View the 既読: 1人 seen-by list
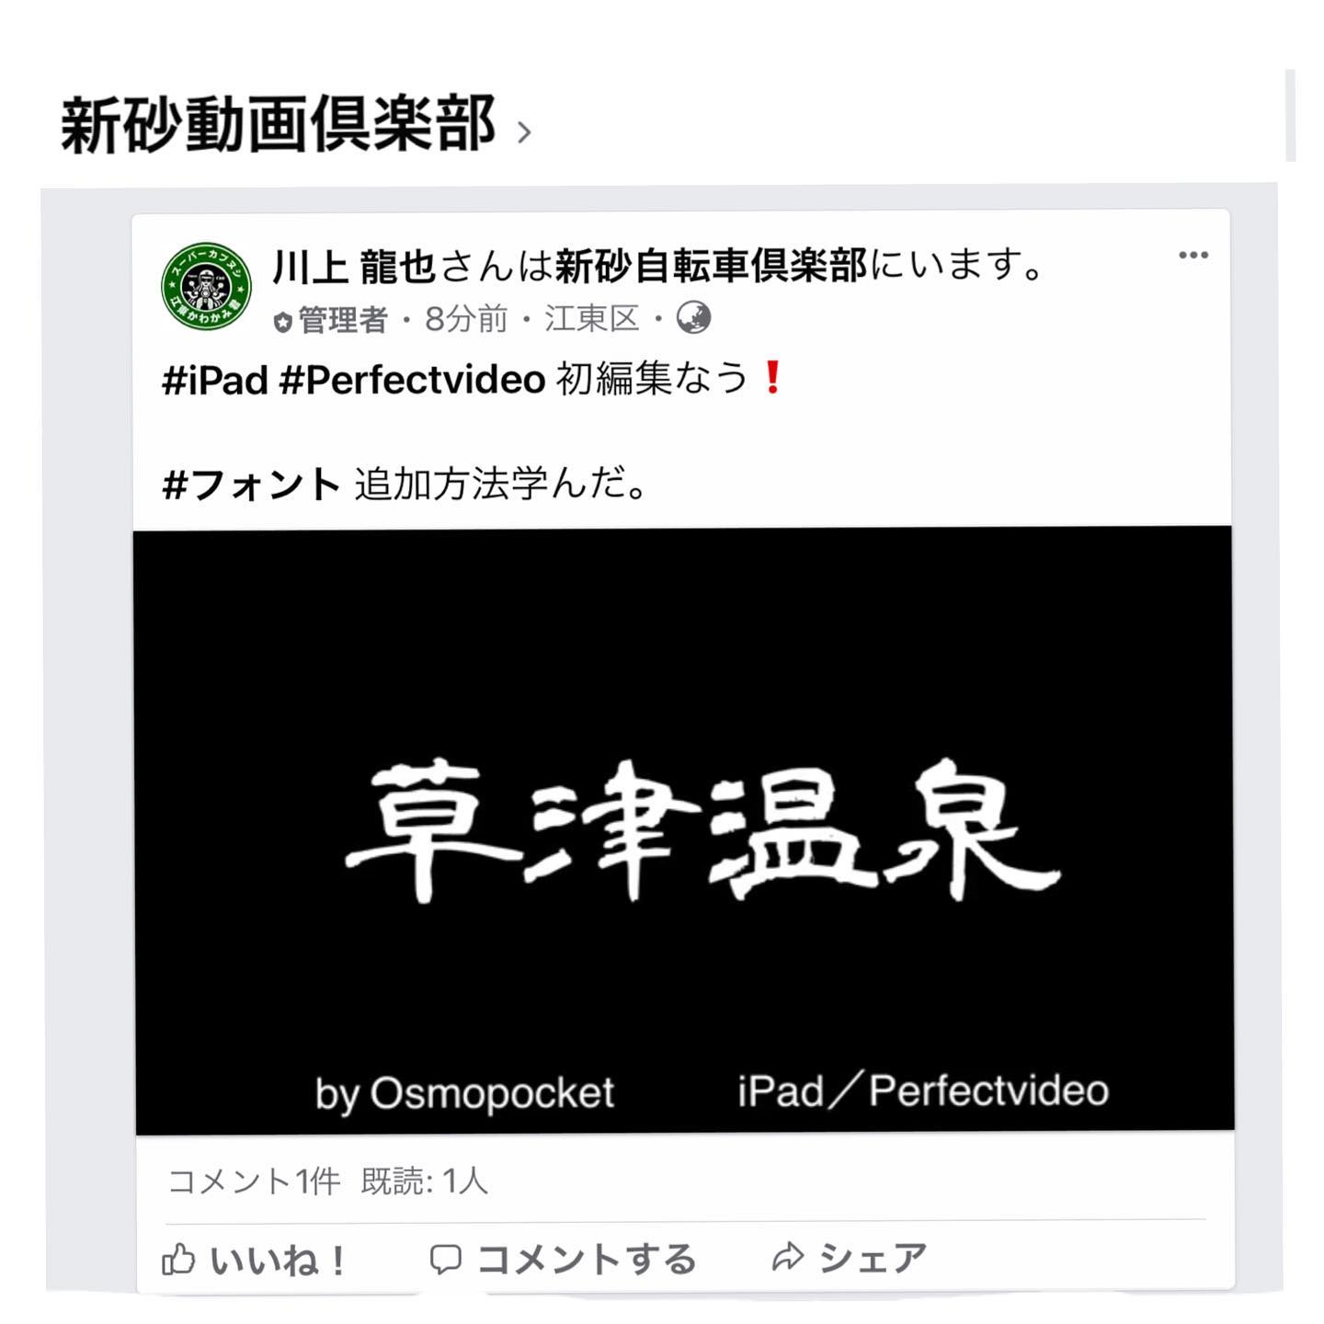 424,1181
